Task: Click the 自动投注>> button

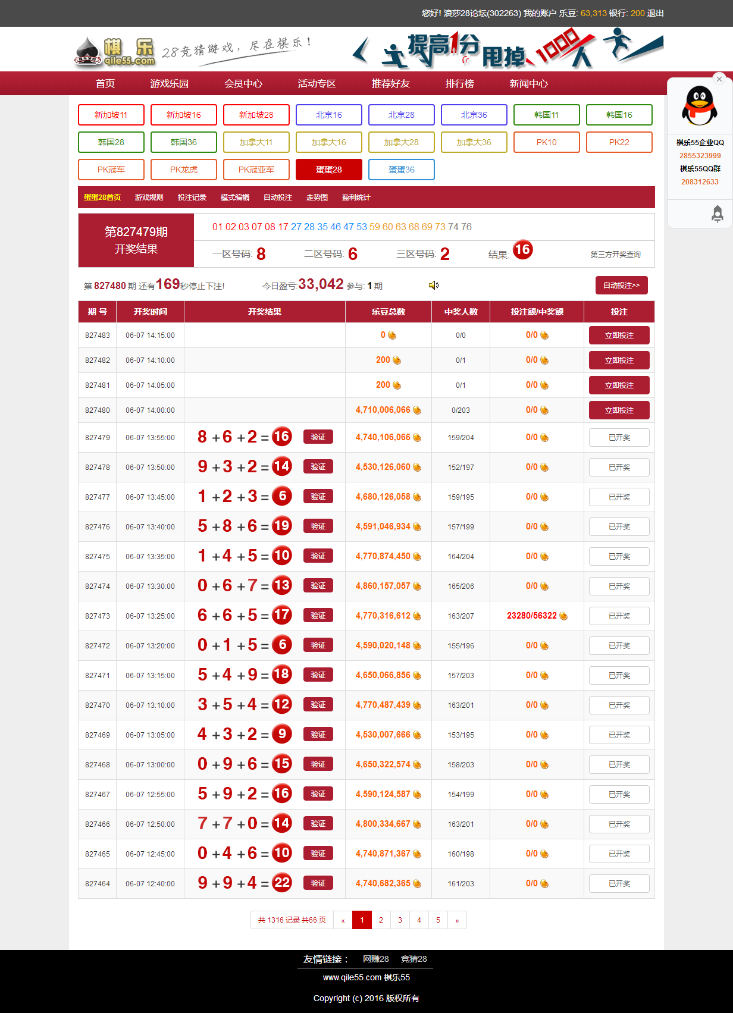Action: tap(621, 286)
